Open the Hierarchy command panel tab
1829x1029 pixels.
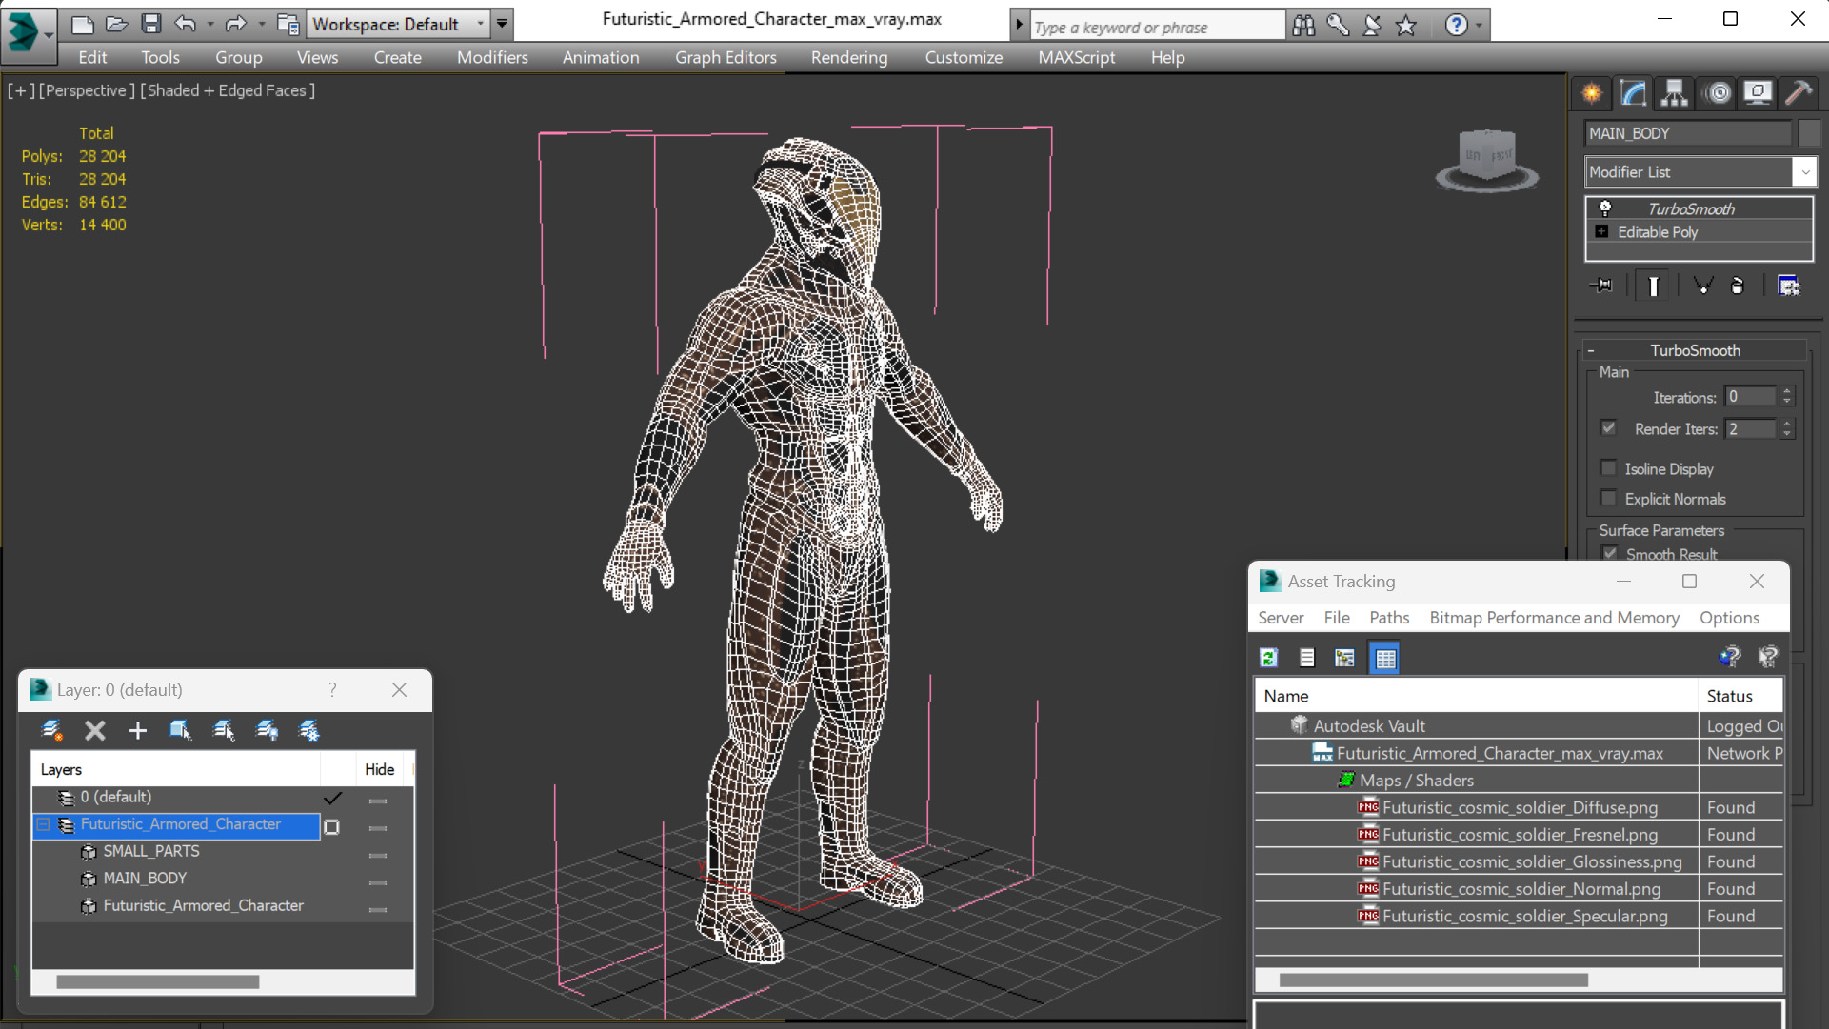[x=1674, y=93]
